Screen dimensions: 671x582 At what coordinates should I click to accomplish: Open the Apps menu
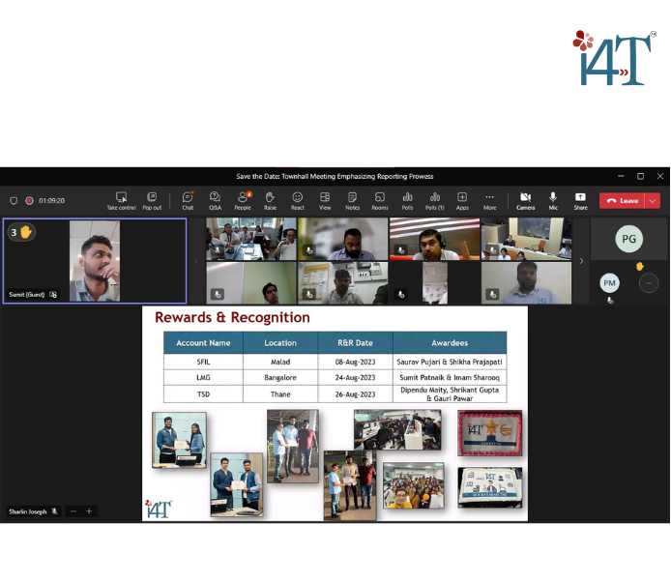point(462,201)
